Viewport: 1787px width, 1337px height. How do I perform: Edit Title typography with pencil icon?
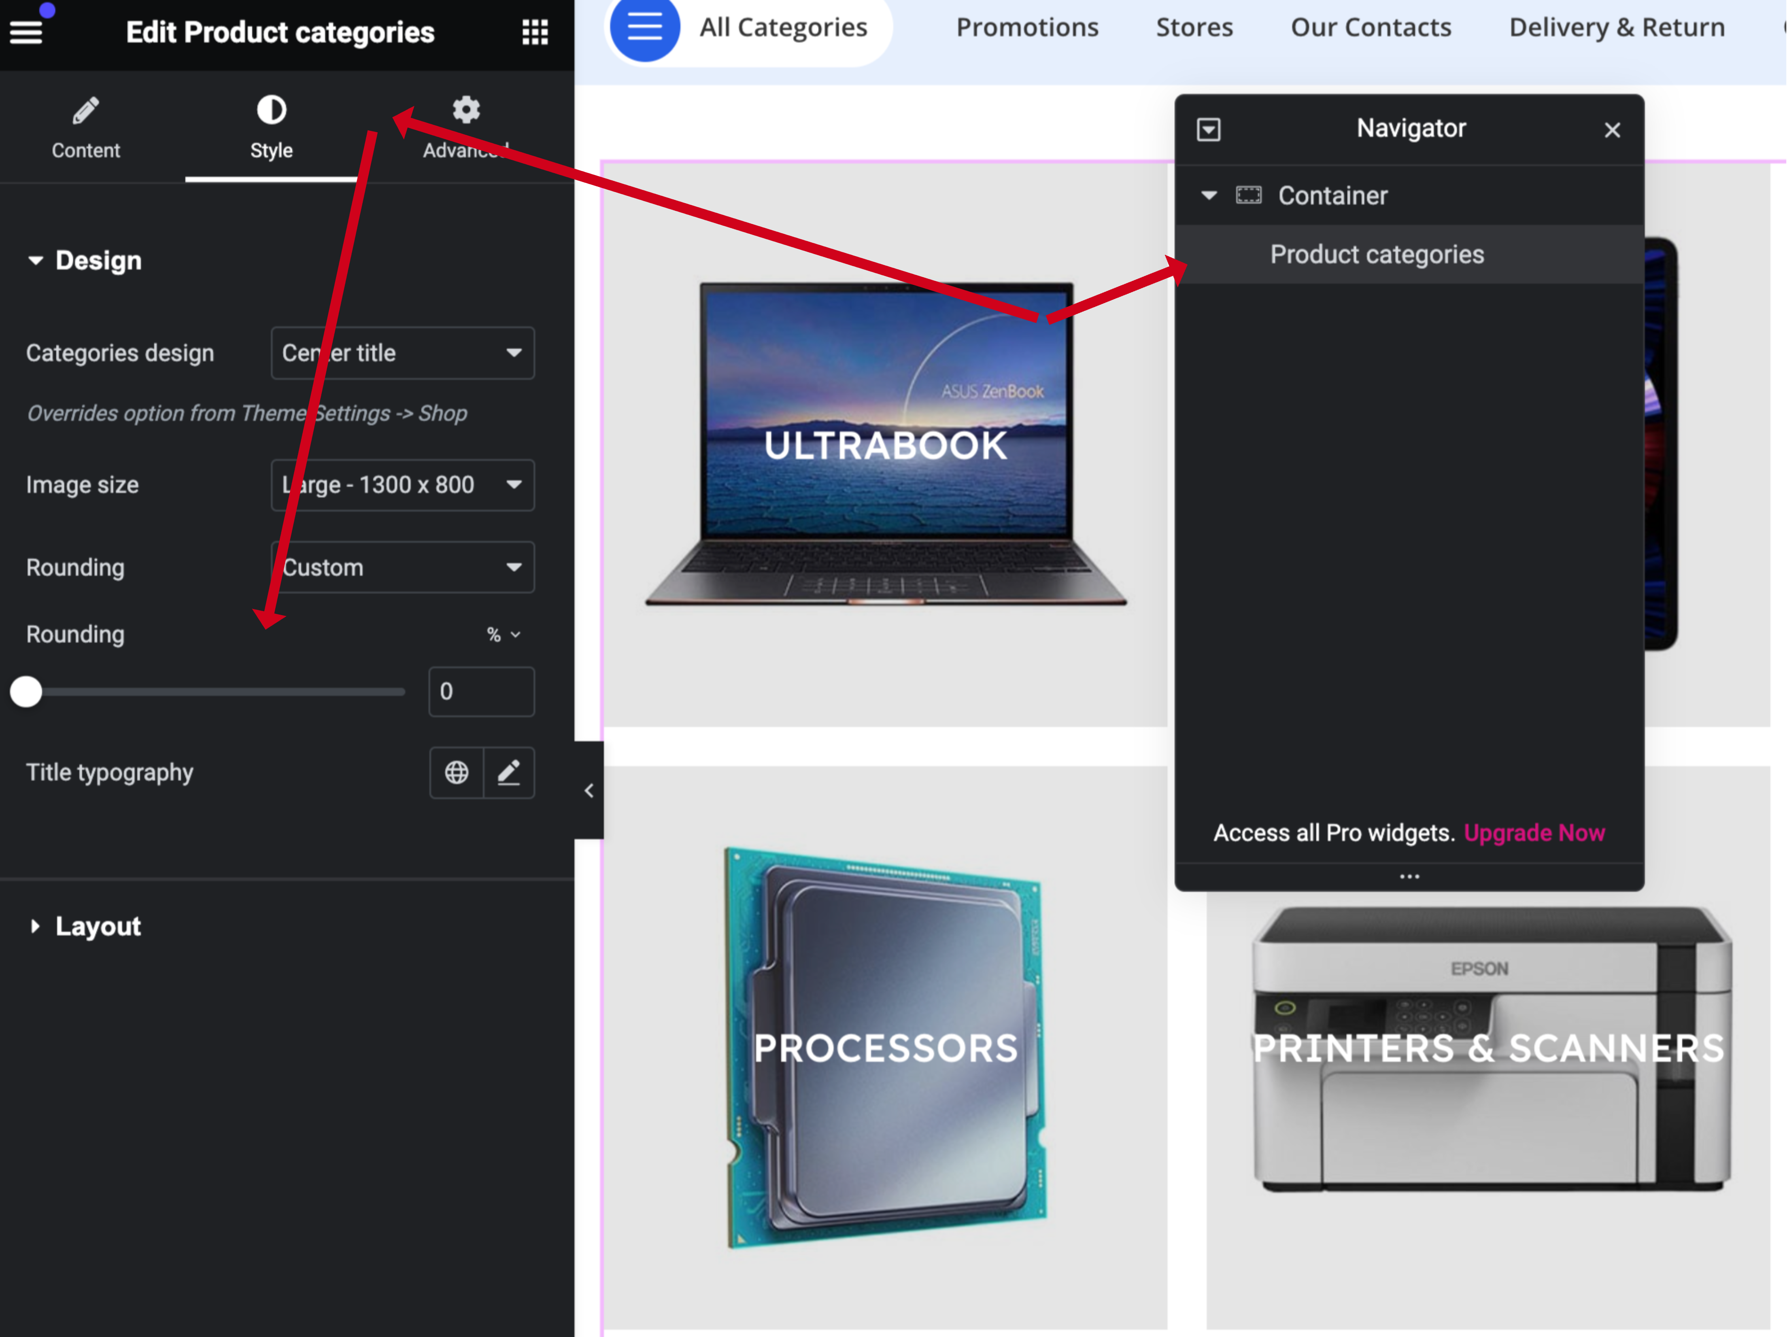tap(509, 772)
